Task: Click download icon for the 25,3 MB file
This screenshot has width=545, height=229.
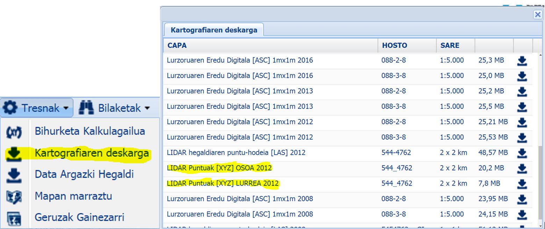Action: coord(522,61)
